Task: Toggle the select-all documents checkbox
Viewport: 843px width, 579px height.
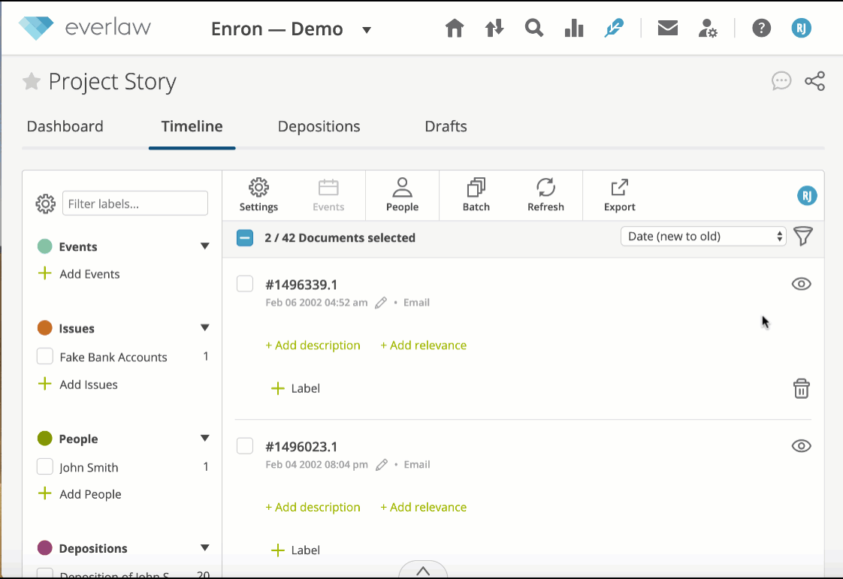Action: click(x=245, y=237)
